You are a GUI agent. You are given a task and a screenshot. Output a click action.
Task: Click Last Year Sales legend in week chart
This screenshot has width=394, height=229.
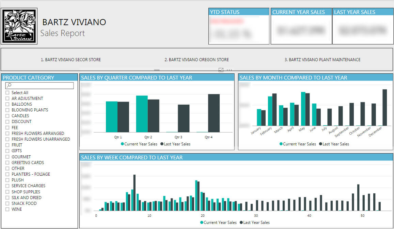[x=255, y=223]
